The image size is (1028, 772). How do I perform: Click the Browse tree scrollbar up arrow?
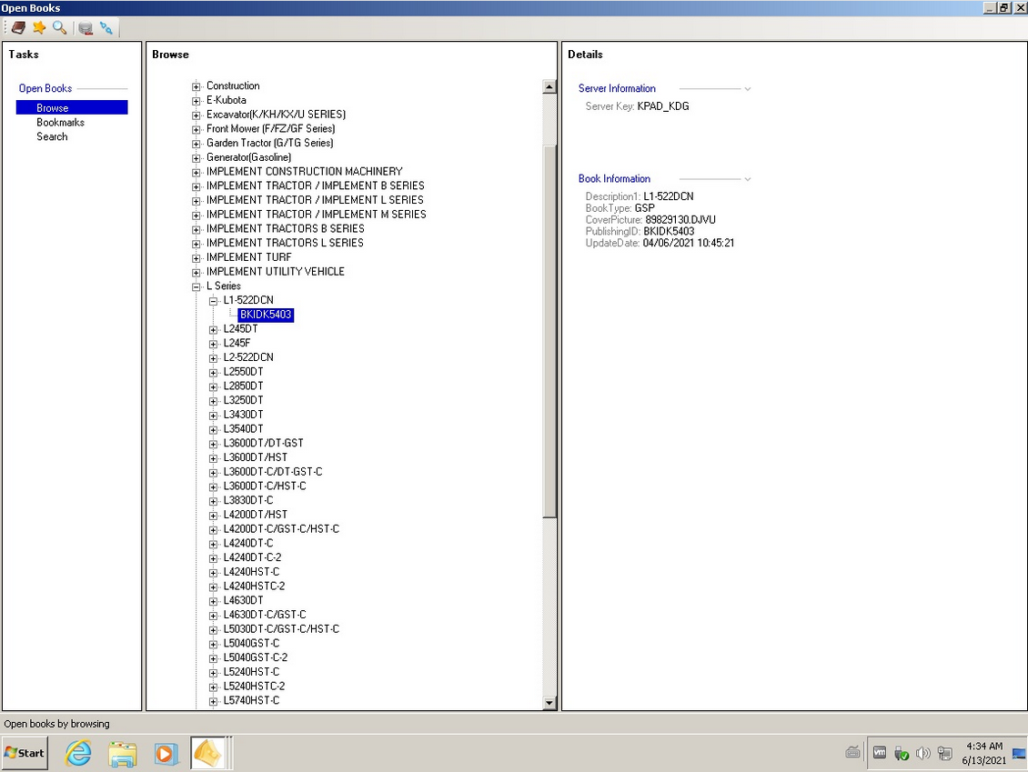point(549,86)
